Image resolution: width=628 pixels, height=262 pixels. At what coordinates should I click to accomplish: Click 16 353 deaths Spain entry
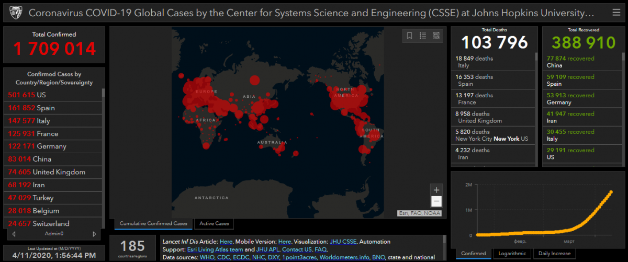[492, 80]
